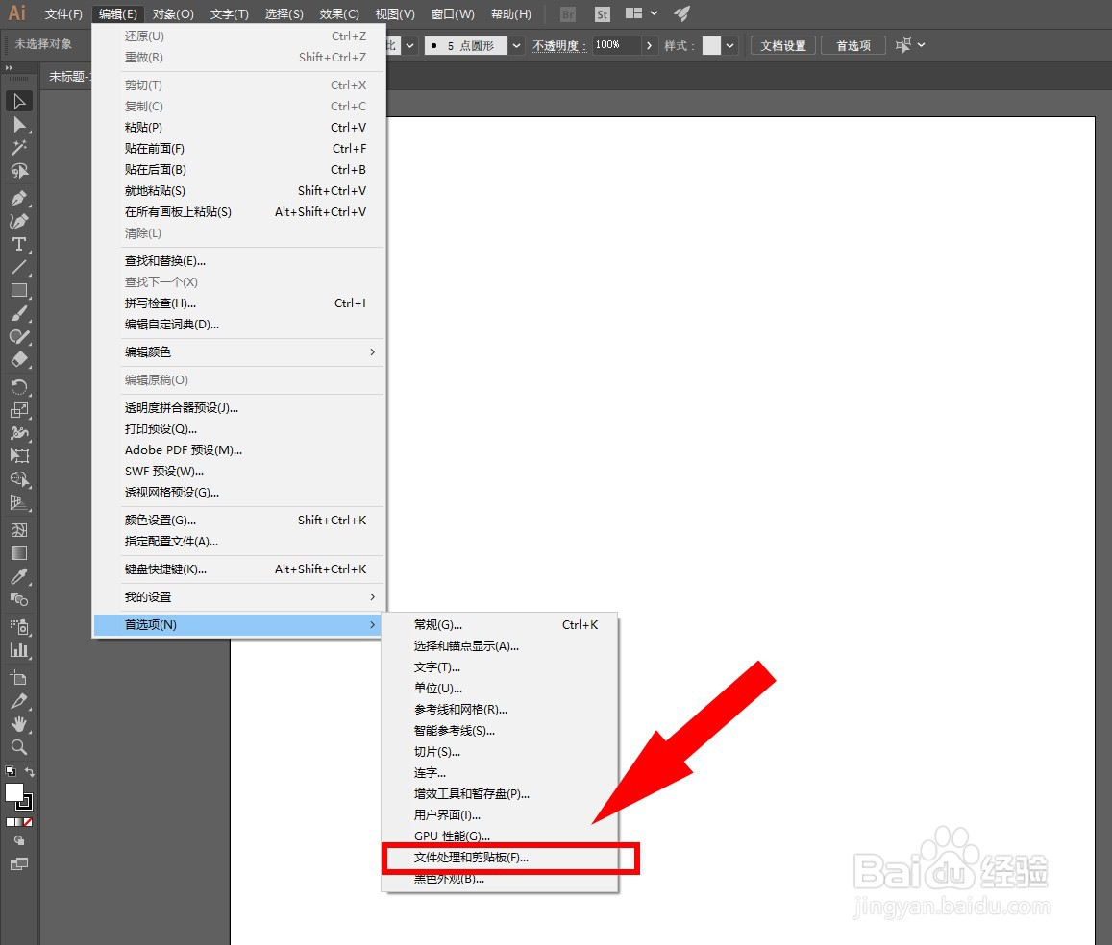The image size is (1112, 945).
Task: Select the Line Segment tool
Action: [x=19, y=267]
